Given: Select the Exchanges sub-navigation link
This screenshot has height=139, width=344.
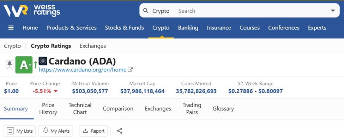Looking at the screenshot, I should pyautogui.click(x=92, y=46).
